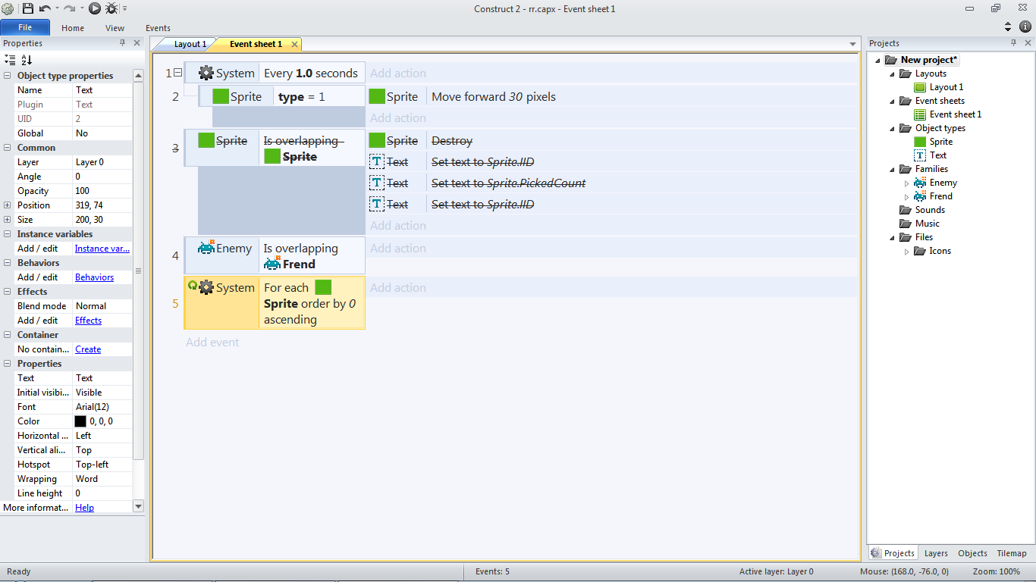
Task: Expand the Enemy family in Projects
Action: point(906,183)
